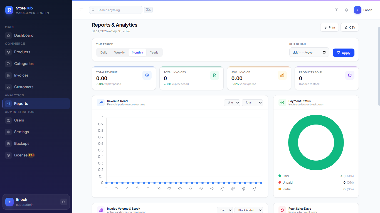Click the Products Sold box icon
Image resolution: width=380 pixels, height=213 pixels.
coord(350,75)
